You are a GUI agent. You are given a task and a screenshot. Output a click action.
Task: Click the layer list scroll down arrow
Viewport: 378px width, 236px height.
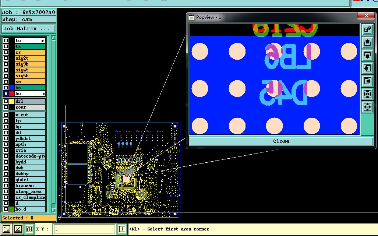(x=53, y=210)
